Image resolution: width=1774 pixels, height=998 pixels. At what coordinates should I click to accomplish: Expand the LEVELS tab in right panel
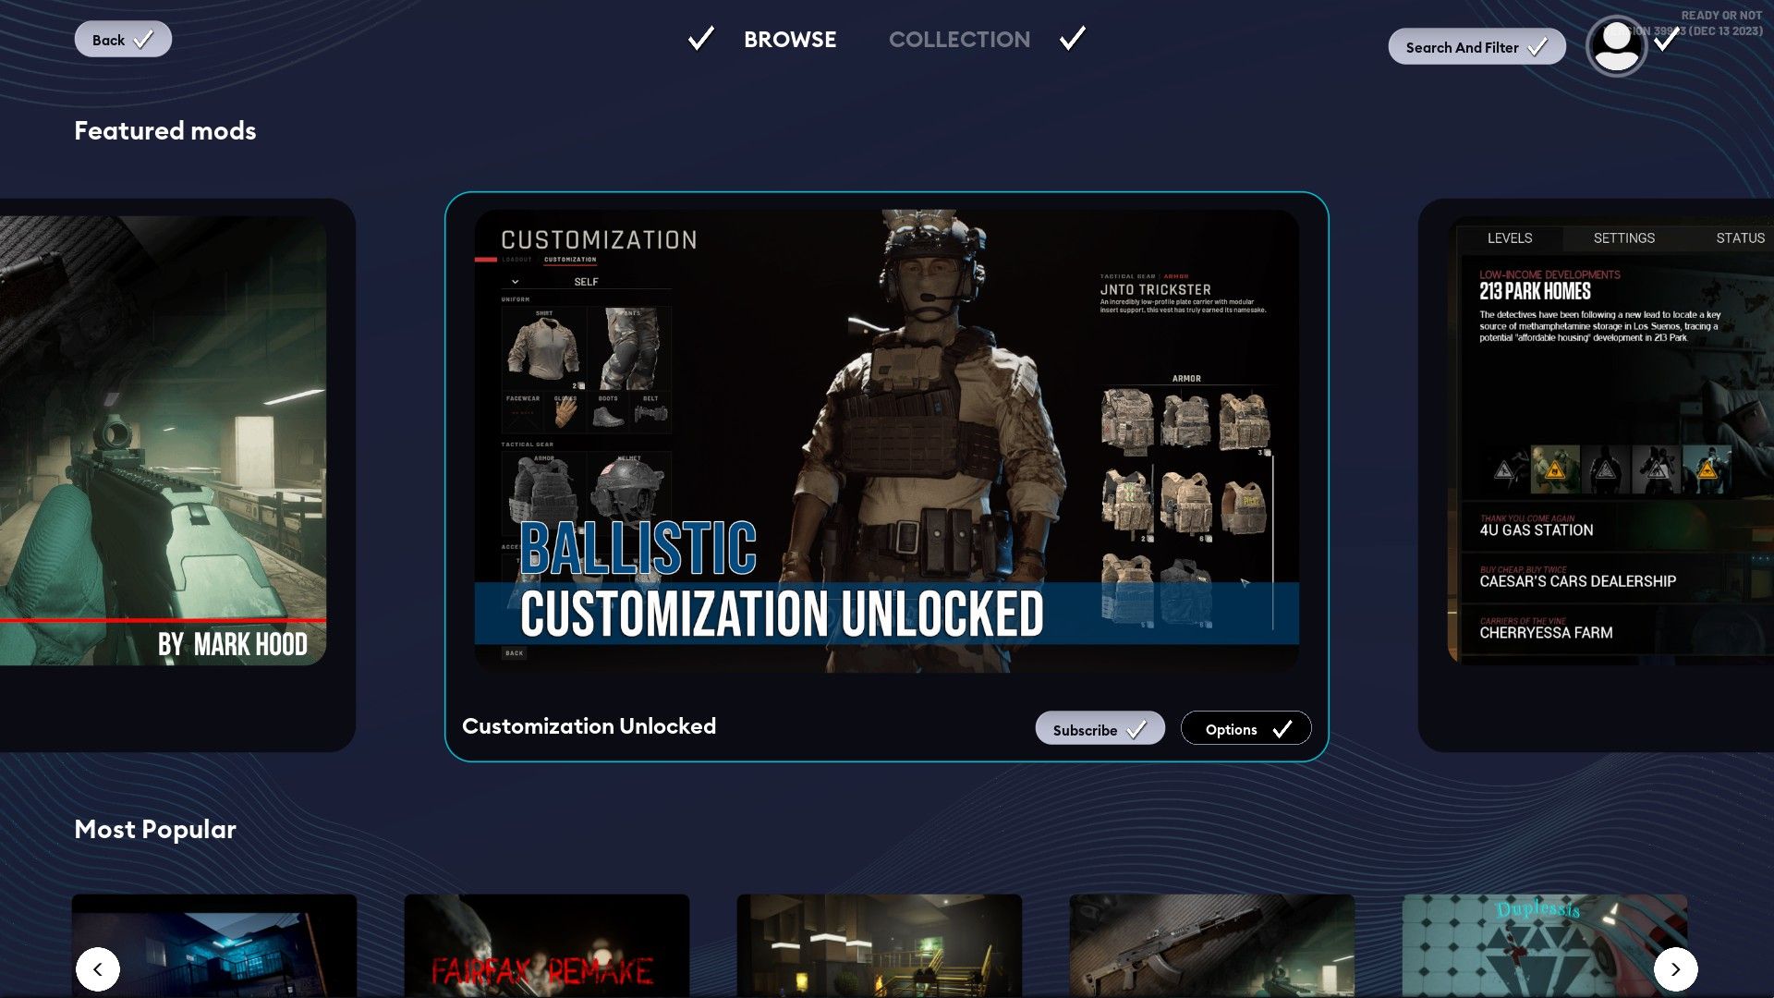(1510, 237)
